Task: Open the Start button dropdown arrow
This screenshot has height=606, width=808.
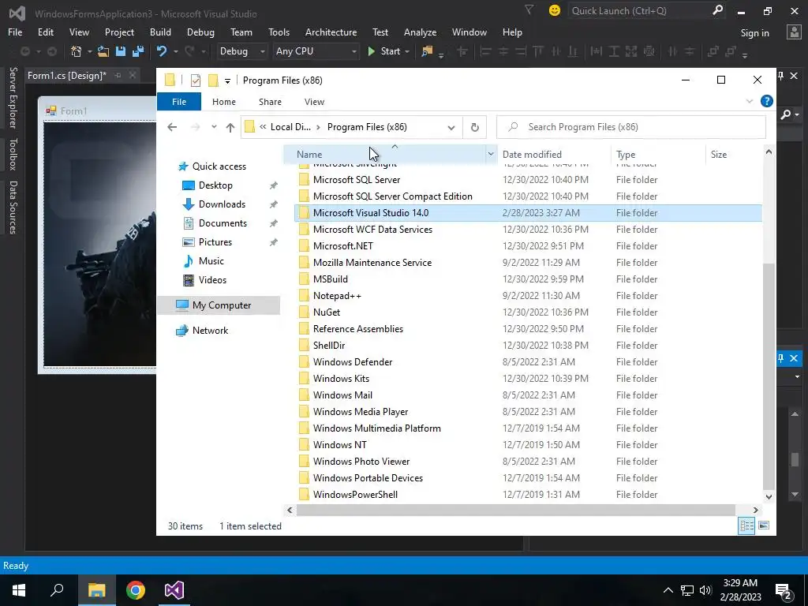Action: point(408,51)
